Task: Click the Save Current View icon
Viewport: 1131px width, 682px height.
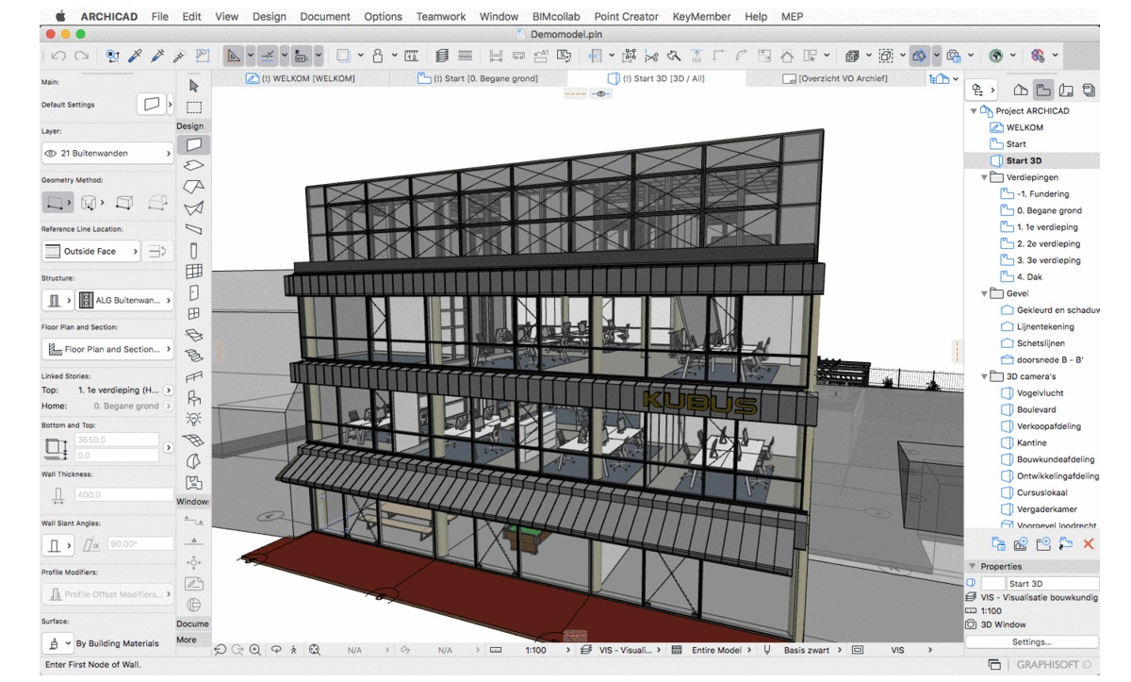Action: [1021, 544]
